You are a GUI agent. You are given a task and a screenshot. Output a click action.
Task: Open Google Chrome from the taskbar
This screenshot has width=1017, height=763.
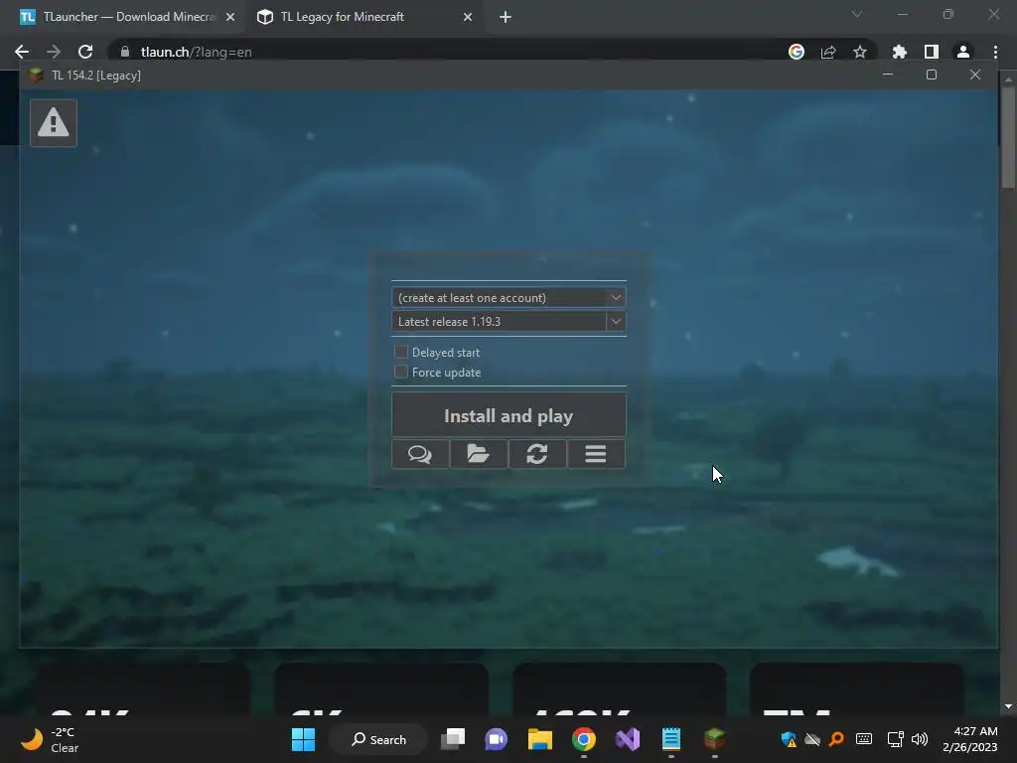584,739
